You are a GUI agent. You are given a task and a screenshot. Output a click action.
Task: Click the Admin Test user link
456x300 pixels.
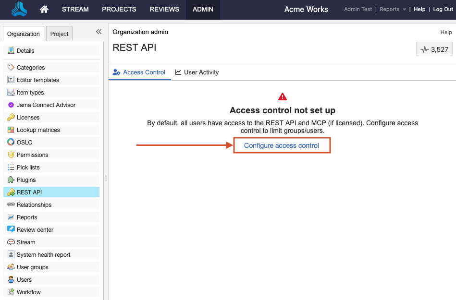(x=358, y=9)
